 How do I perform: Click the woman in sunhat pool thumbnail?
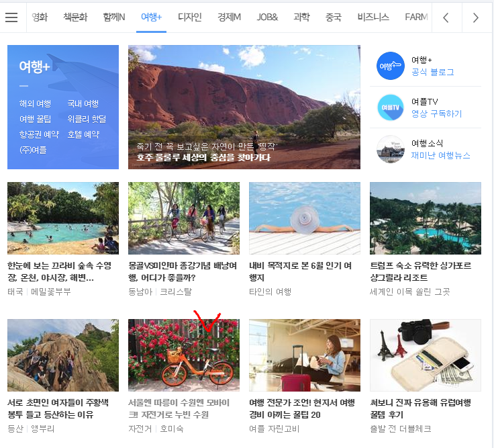pos(304,218)
